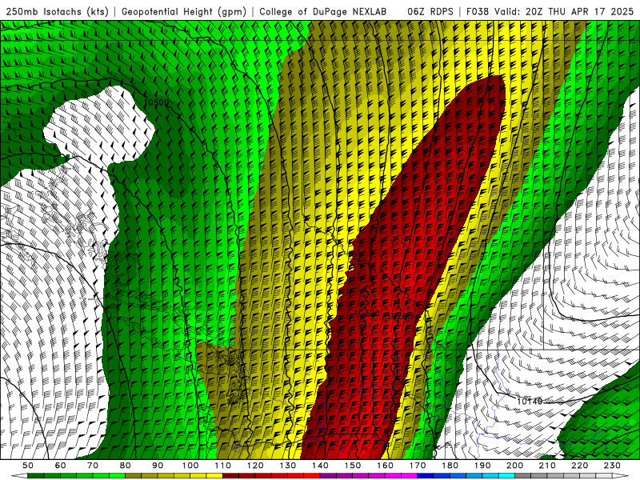Click the 100 value on the color scale

click(190, 466)
